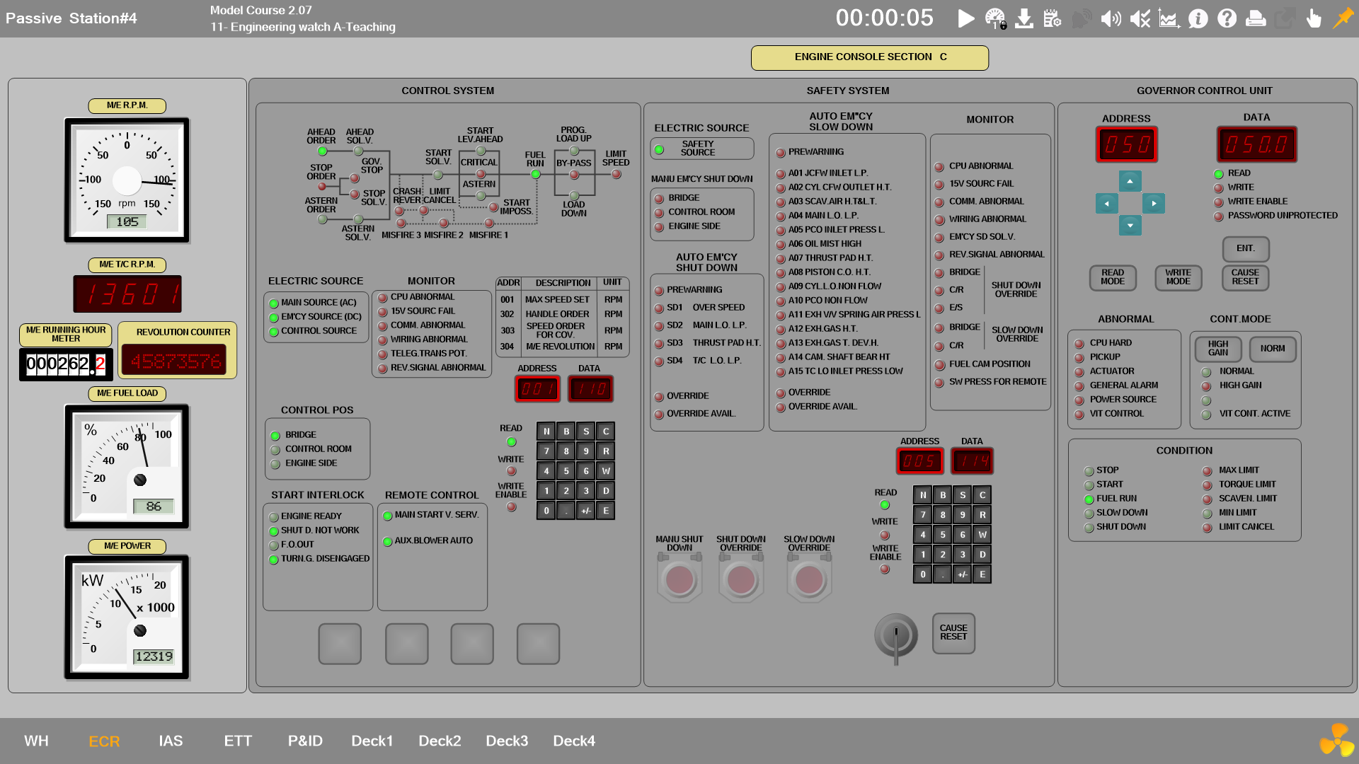The height and width of the screenshot is (764, 1359).
Task: Click the information bubble icon
Action: pos(1198,18)
